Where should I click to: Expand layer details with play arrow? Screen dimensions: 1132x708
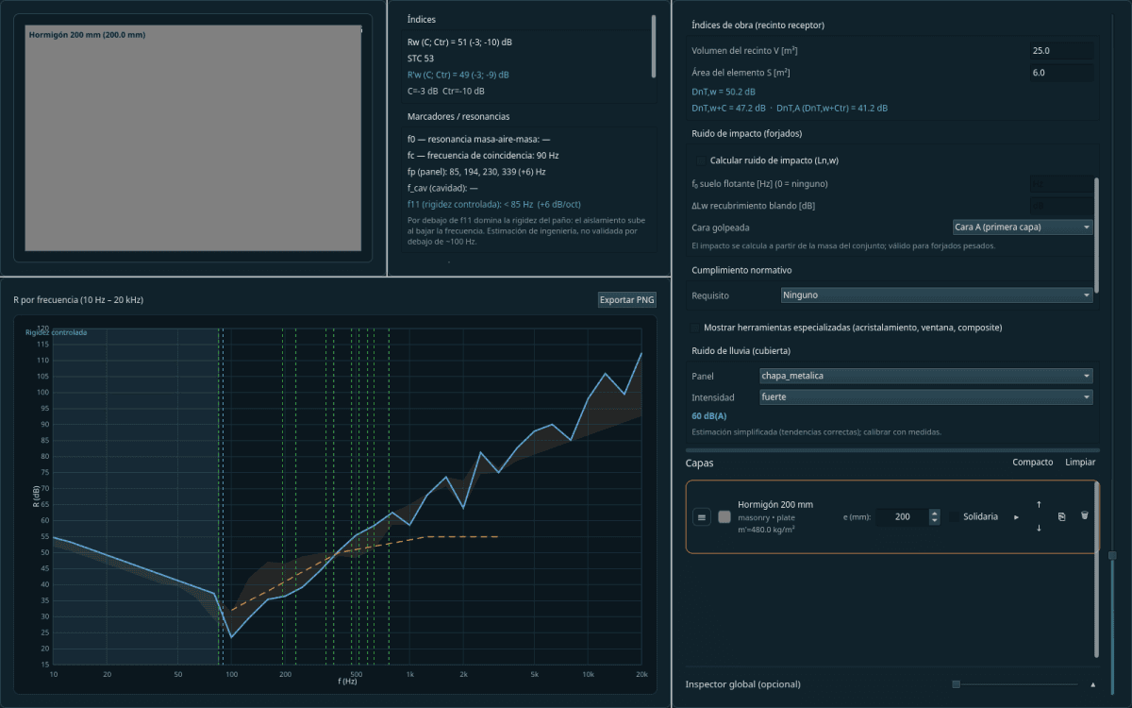click(x=1016, y=517)
